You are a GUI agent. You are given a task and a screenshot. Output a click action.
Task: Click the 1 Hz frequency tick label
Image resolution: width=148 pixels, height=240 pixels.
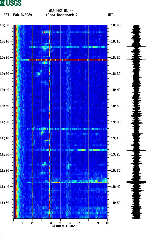pyautogui.click(x=23, y=223)
